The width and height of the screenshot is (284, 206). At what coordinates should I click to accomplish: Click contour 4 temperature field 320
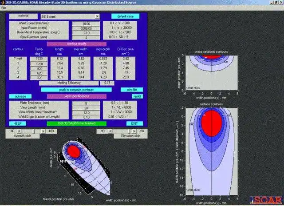pos(39,78)
